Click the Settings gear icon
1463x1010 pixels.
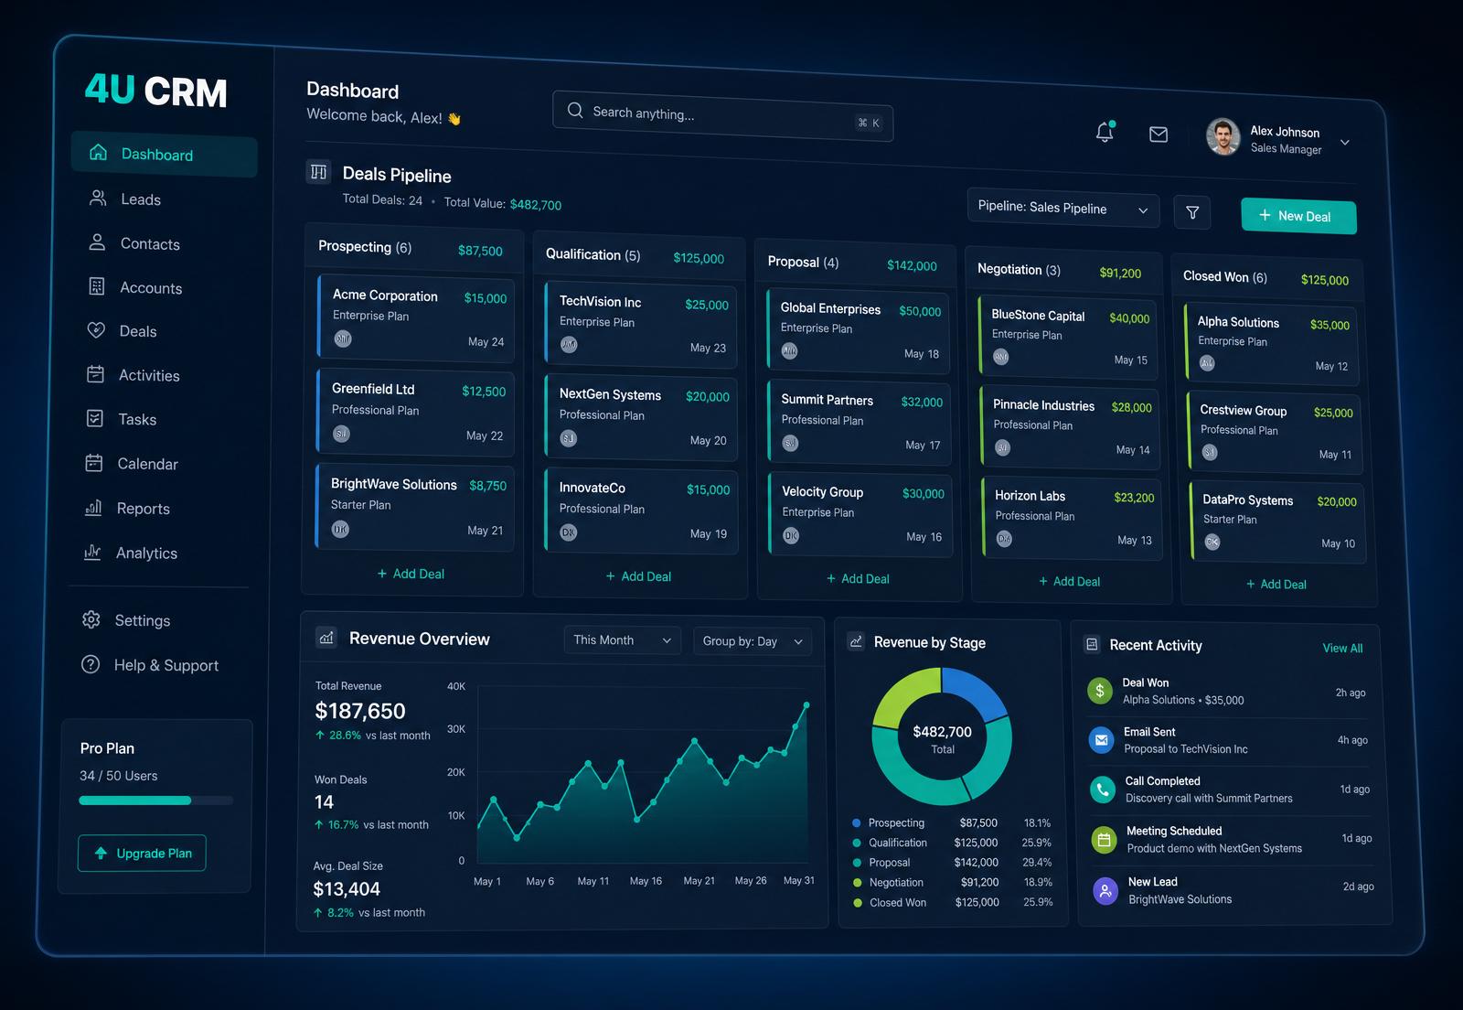point(91,619)
